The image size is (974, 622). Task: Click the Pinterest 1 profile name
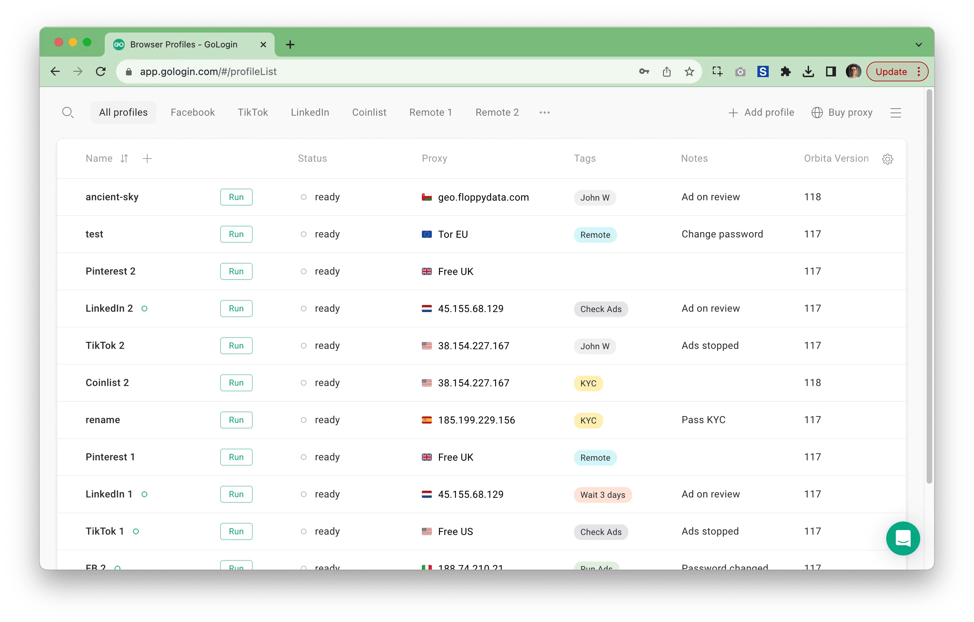pos(110,457)
